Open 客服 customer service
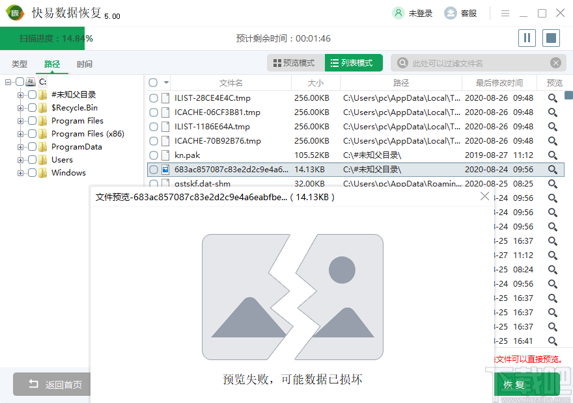The width and height of the screenshot is (573, 403). [460, 13]
